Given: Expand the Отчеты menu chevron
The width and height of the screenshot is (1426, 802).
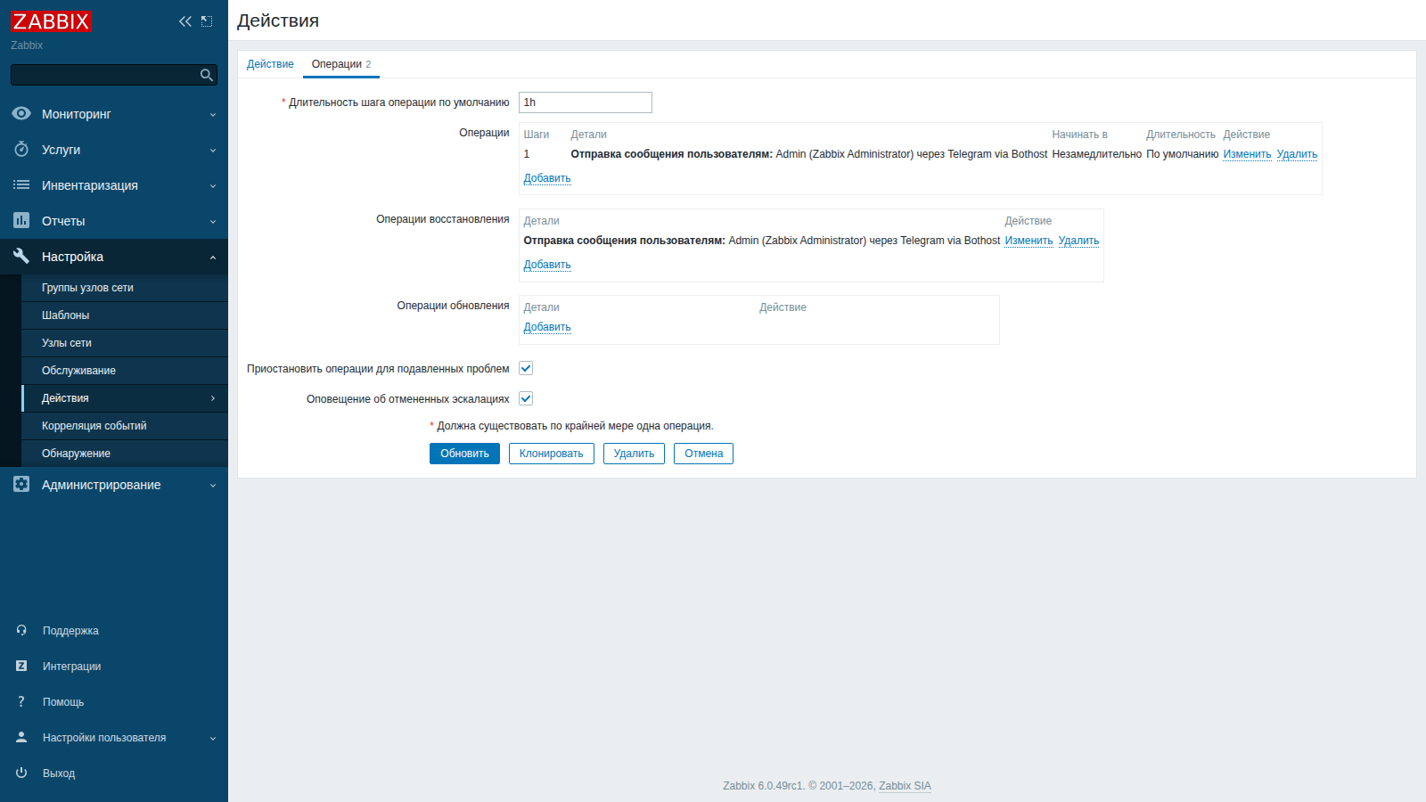Looking at the screenshot, I should pyautogui.click(x=213, y=222).
